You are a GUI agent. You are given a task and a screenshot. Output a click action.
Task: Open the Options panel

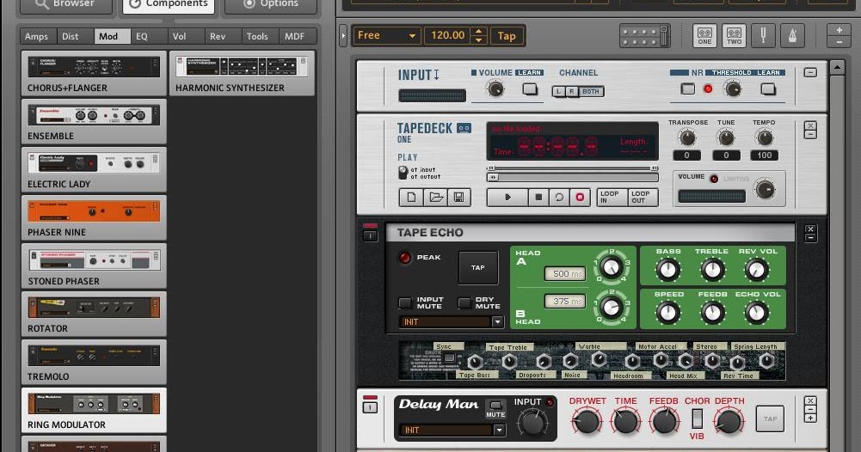271,5
